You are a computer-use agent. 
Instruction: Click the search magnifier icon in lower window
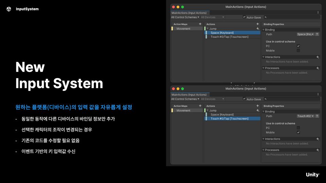[266, 99]
